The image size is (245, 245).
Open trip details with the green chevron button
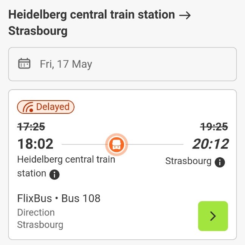(213, 216)
